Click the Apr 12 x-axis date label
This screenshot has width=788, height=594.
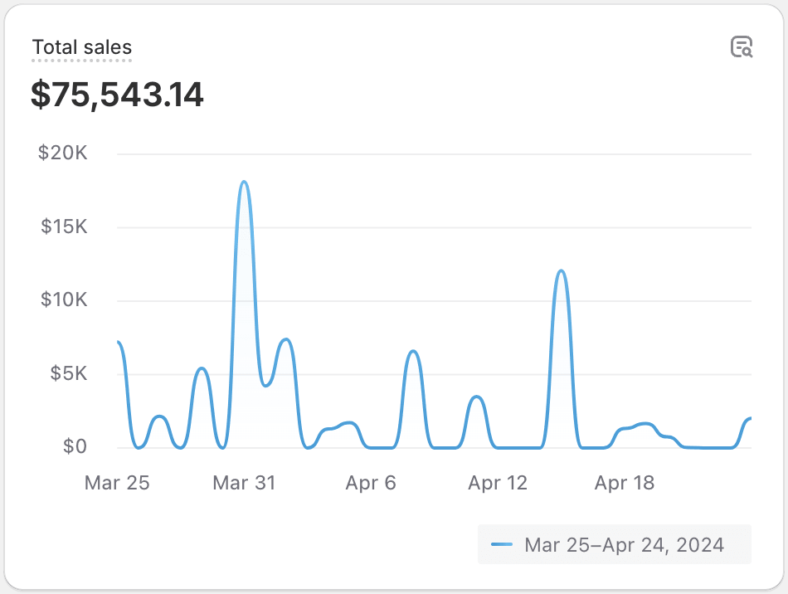coord(498,483)
